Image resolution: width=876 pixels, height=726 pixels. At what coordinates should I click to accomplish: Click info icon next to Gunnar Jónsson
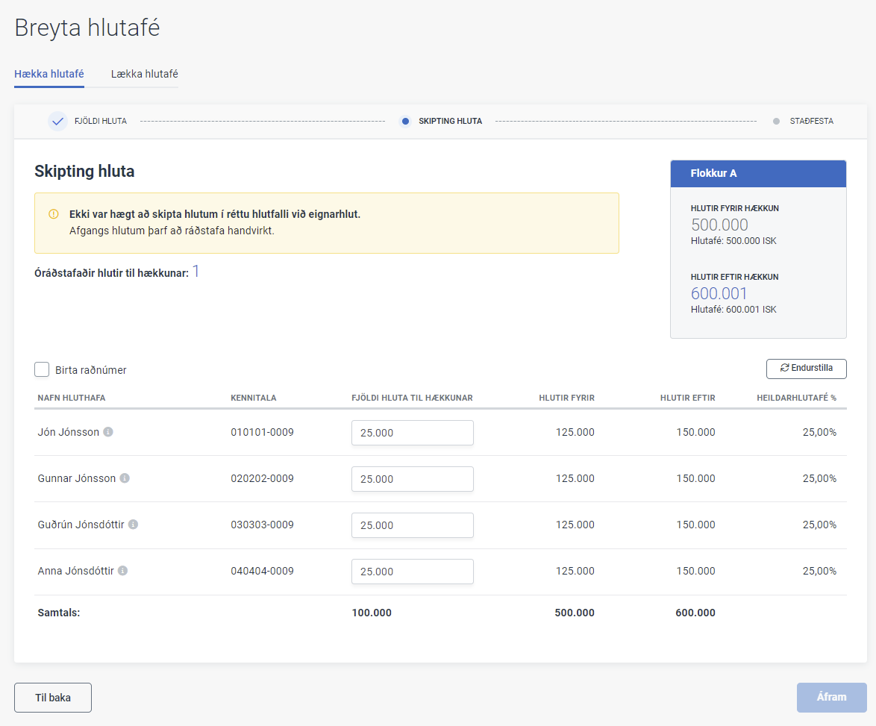pos(125,478)
